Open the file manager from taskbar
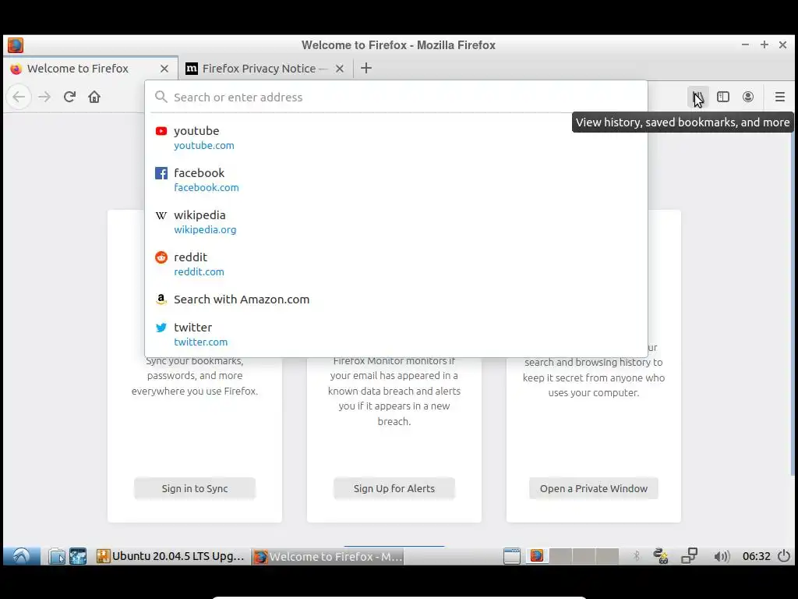This screenshot has height=599, width=798. (x=57, y=556)
